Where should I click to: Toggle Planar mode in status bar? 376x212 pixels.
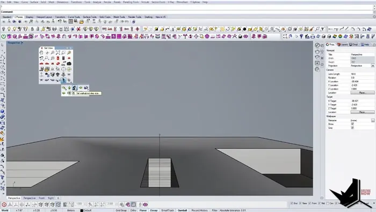coord(143,210)
